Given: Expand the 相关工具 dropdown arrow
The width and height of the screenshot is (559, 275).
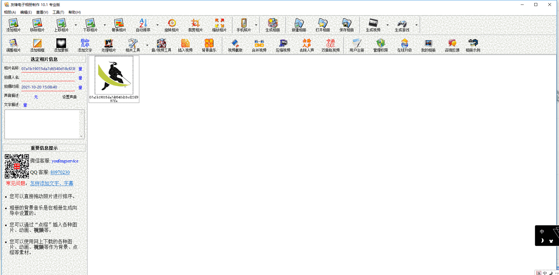Looking at the screenshot, I should pos(147,45).
